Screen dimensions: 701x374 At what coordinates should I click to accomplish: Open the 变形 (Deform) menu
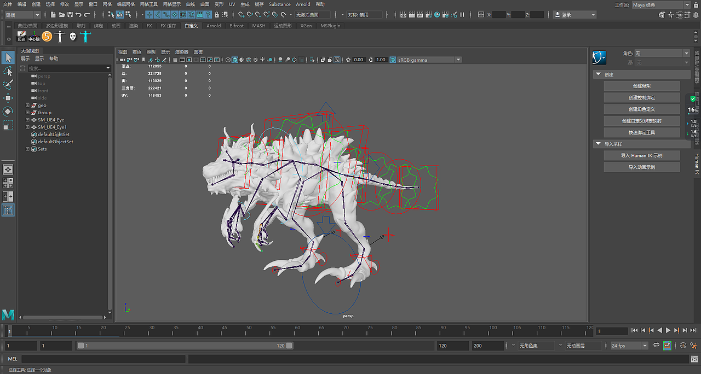[219, 4]
